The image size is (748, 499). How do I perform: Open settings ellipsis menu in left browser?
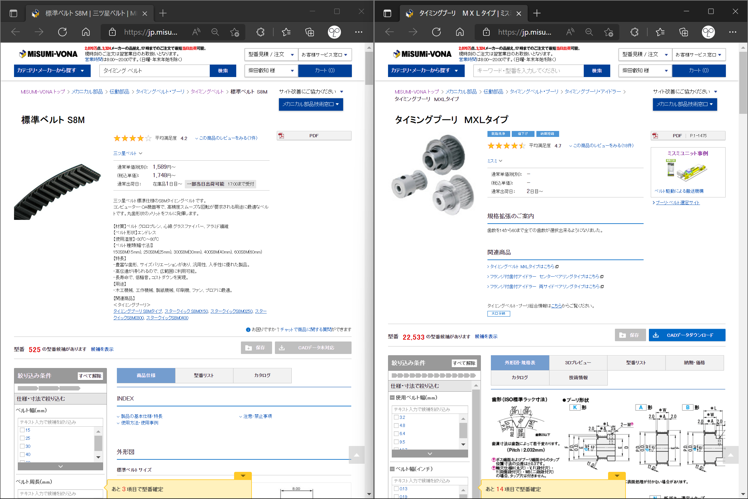(x=359, y=32)
